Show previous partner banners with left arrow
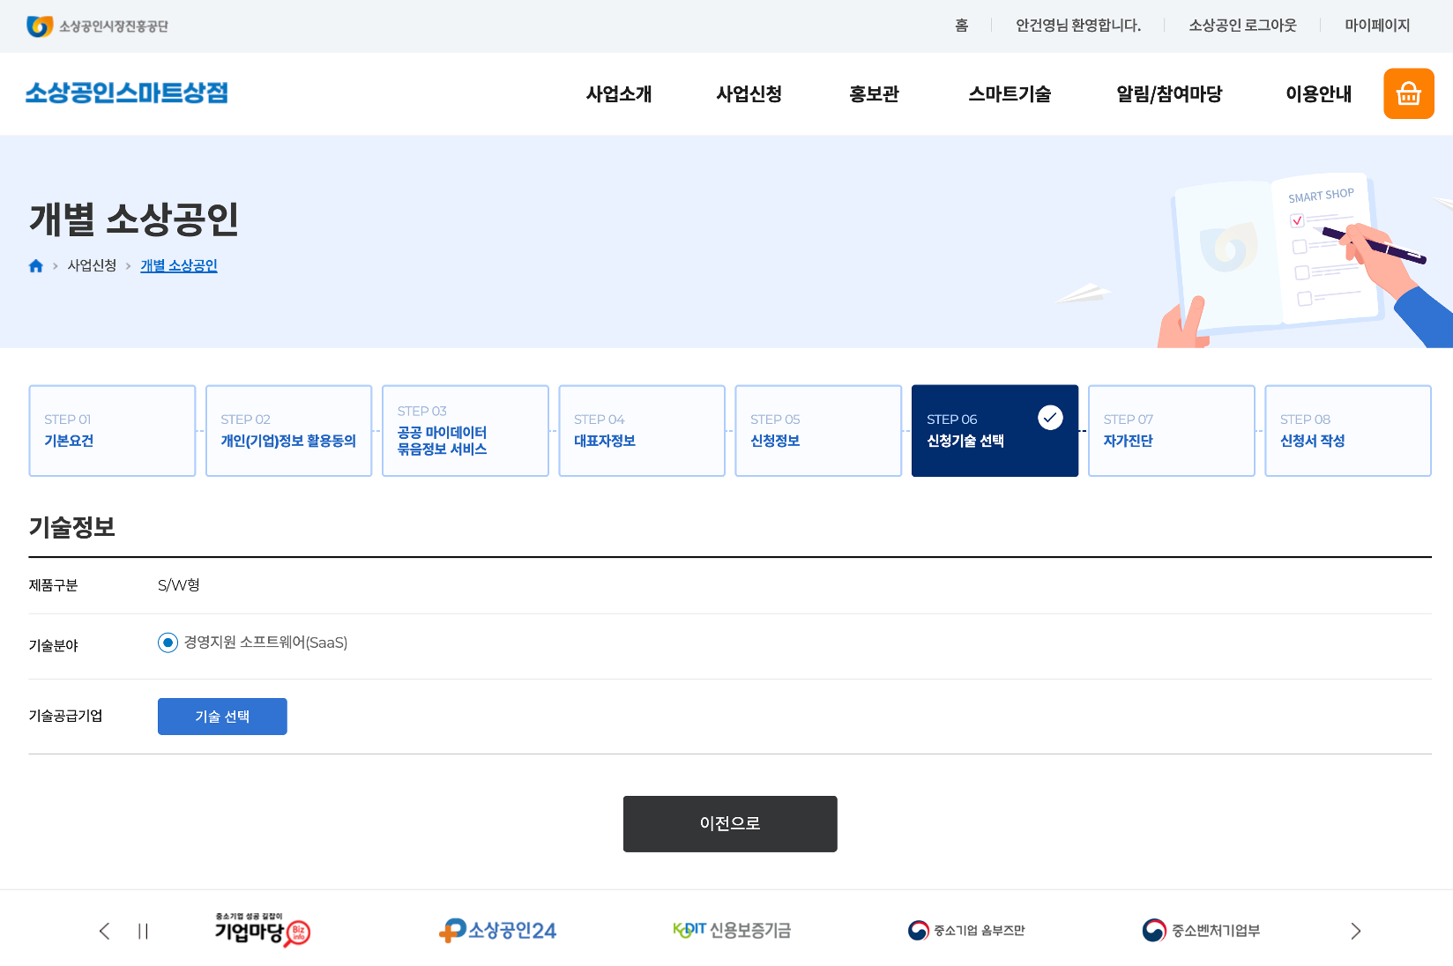Viewport: 1453px width, 966px height. pos(105,932)
